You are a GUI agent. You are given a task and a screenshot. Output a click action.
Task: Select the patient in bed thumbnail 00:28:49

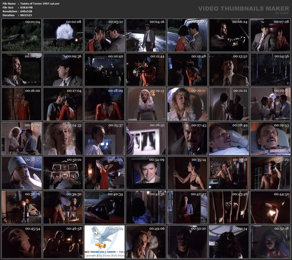[x=229, y=138]
